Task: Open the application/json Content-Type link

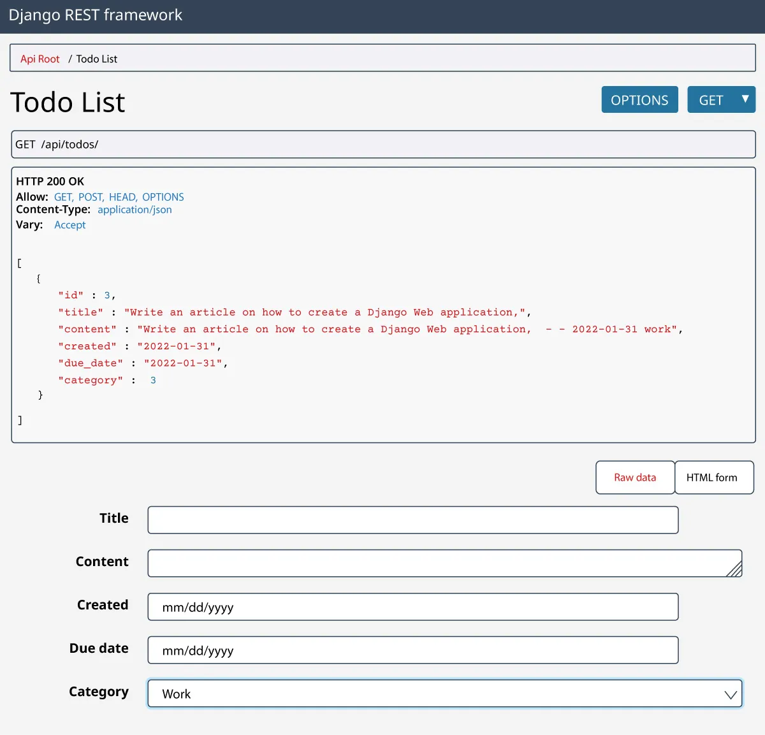Action: 135,209
